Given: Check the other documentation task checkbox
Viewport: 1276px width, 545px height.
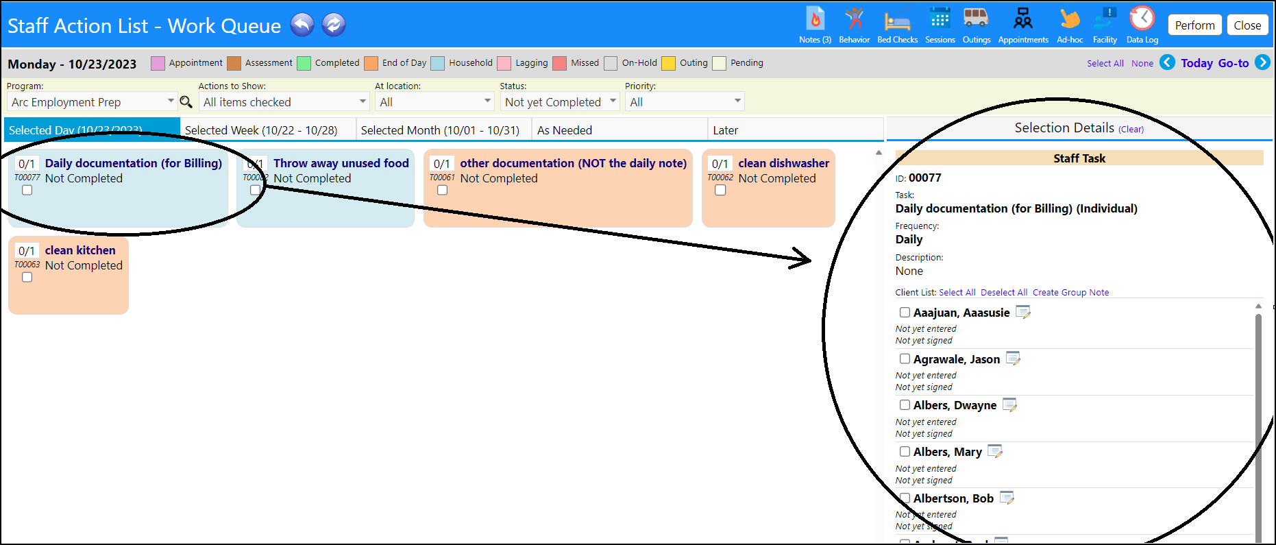Looking at the screenshot, I should point(442,190).
